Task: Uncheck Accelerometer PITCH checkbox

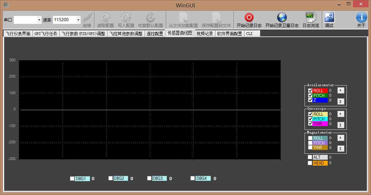Action: (x=310, y=95)
